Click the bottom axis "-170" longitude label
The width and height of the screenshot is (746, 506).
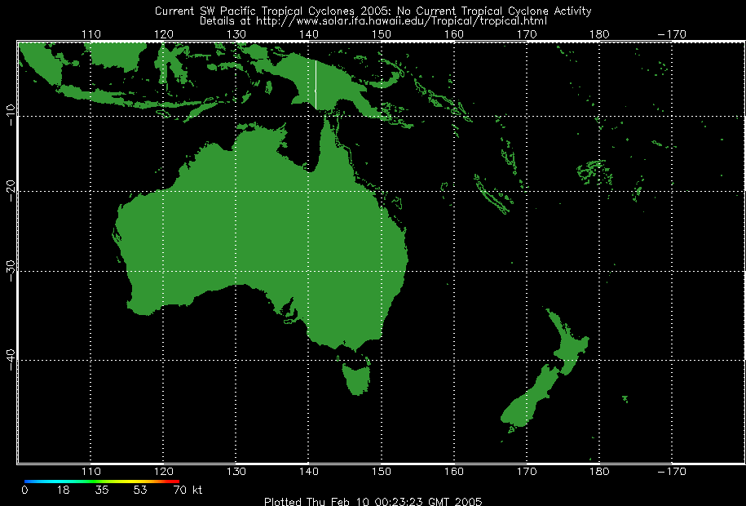coord(672,471)
